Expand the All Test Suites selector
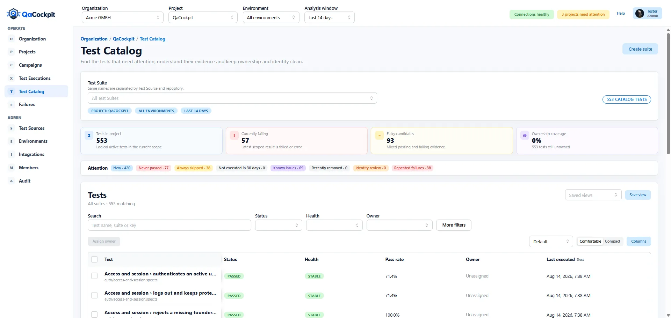Image resolution: width=671 pixels, height=318 pixels. pos(232,98)
